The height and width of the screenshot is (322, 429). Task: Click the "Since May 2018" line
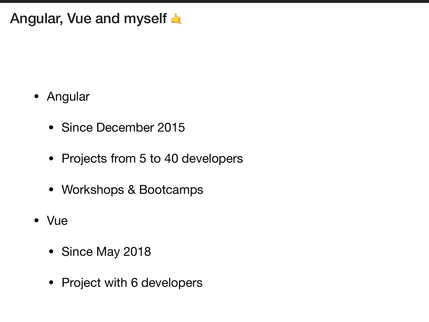[x=106, y=252]
